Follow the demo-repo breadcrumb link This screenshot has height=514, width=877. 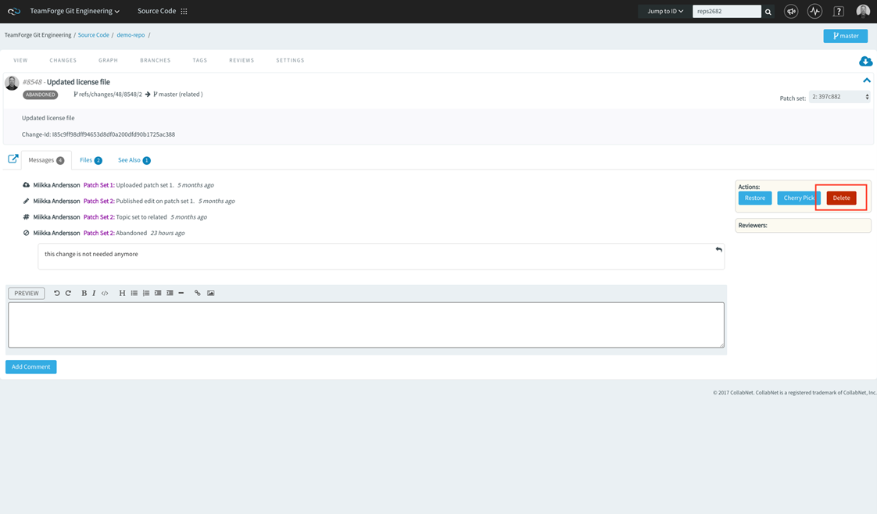[131, 34]
